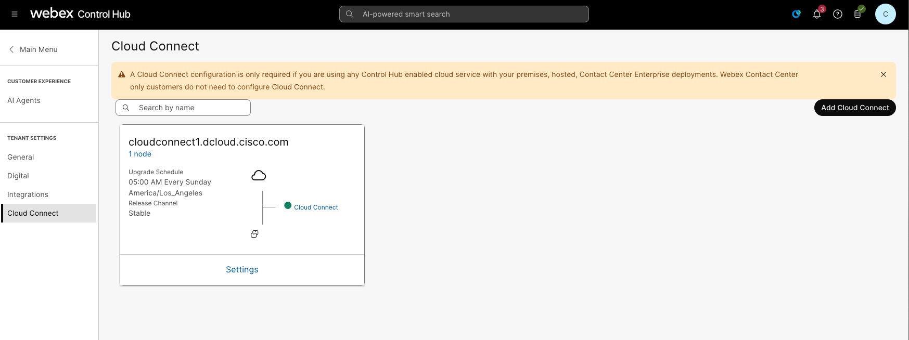This screenshot has height=340, width=909.
Task: Click the node icon below the cloud diagram
Action: (x=254, y=234)
